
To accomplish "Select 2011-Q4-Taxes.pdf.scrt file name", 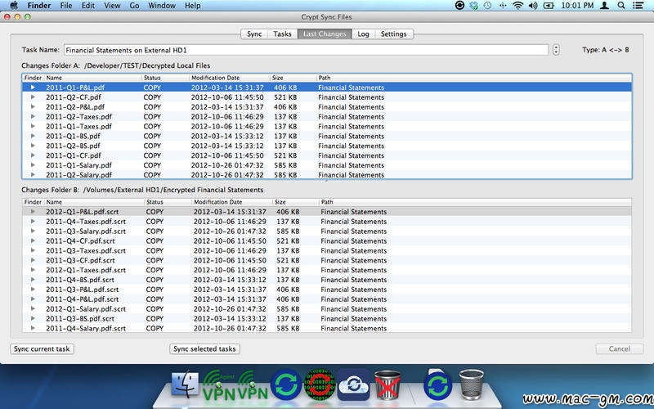I will tap(86, 221).
